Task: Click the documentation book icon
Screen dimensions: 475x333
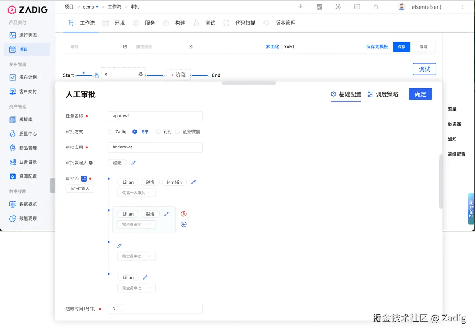Action: (357, 7)
